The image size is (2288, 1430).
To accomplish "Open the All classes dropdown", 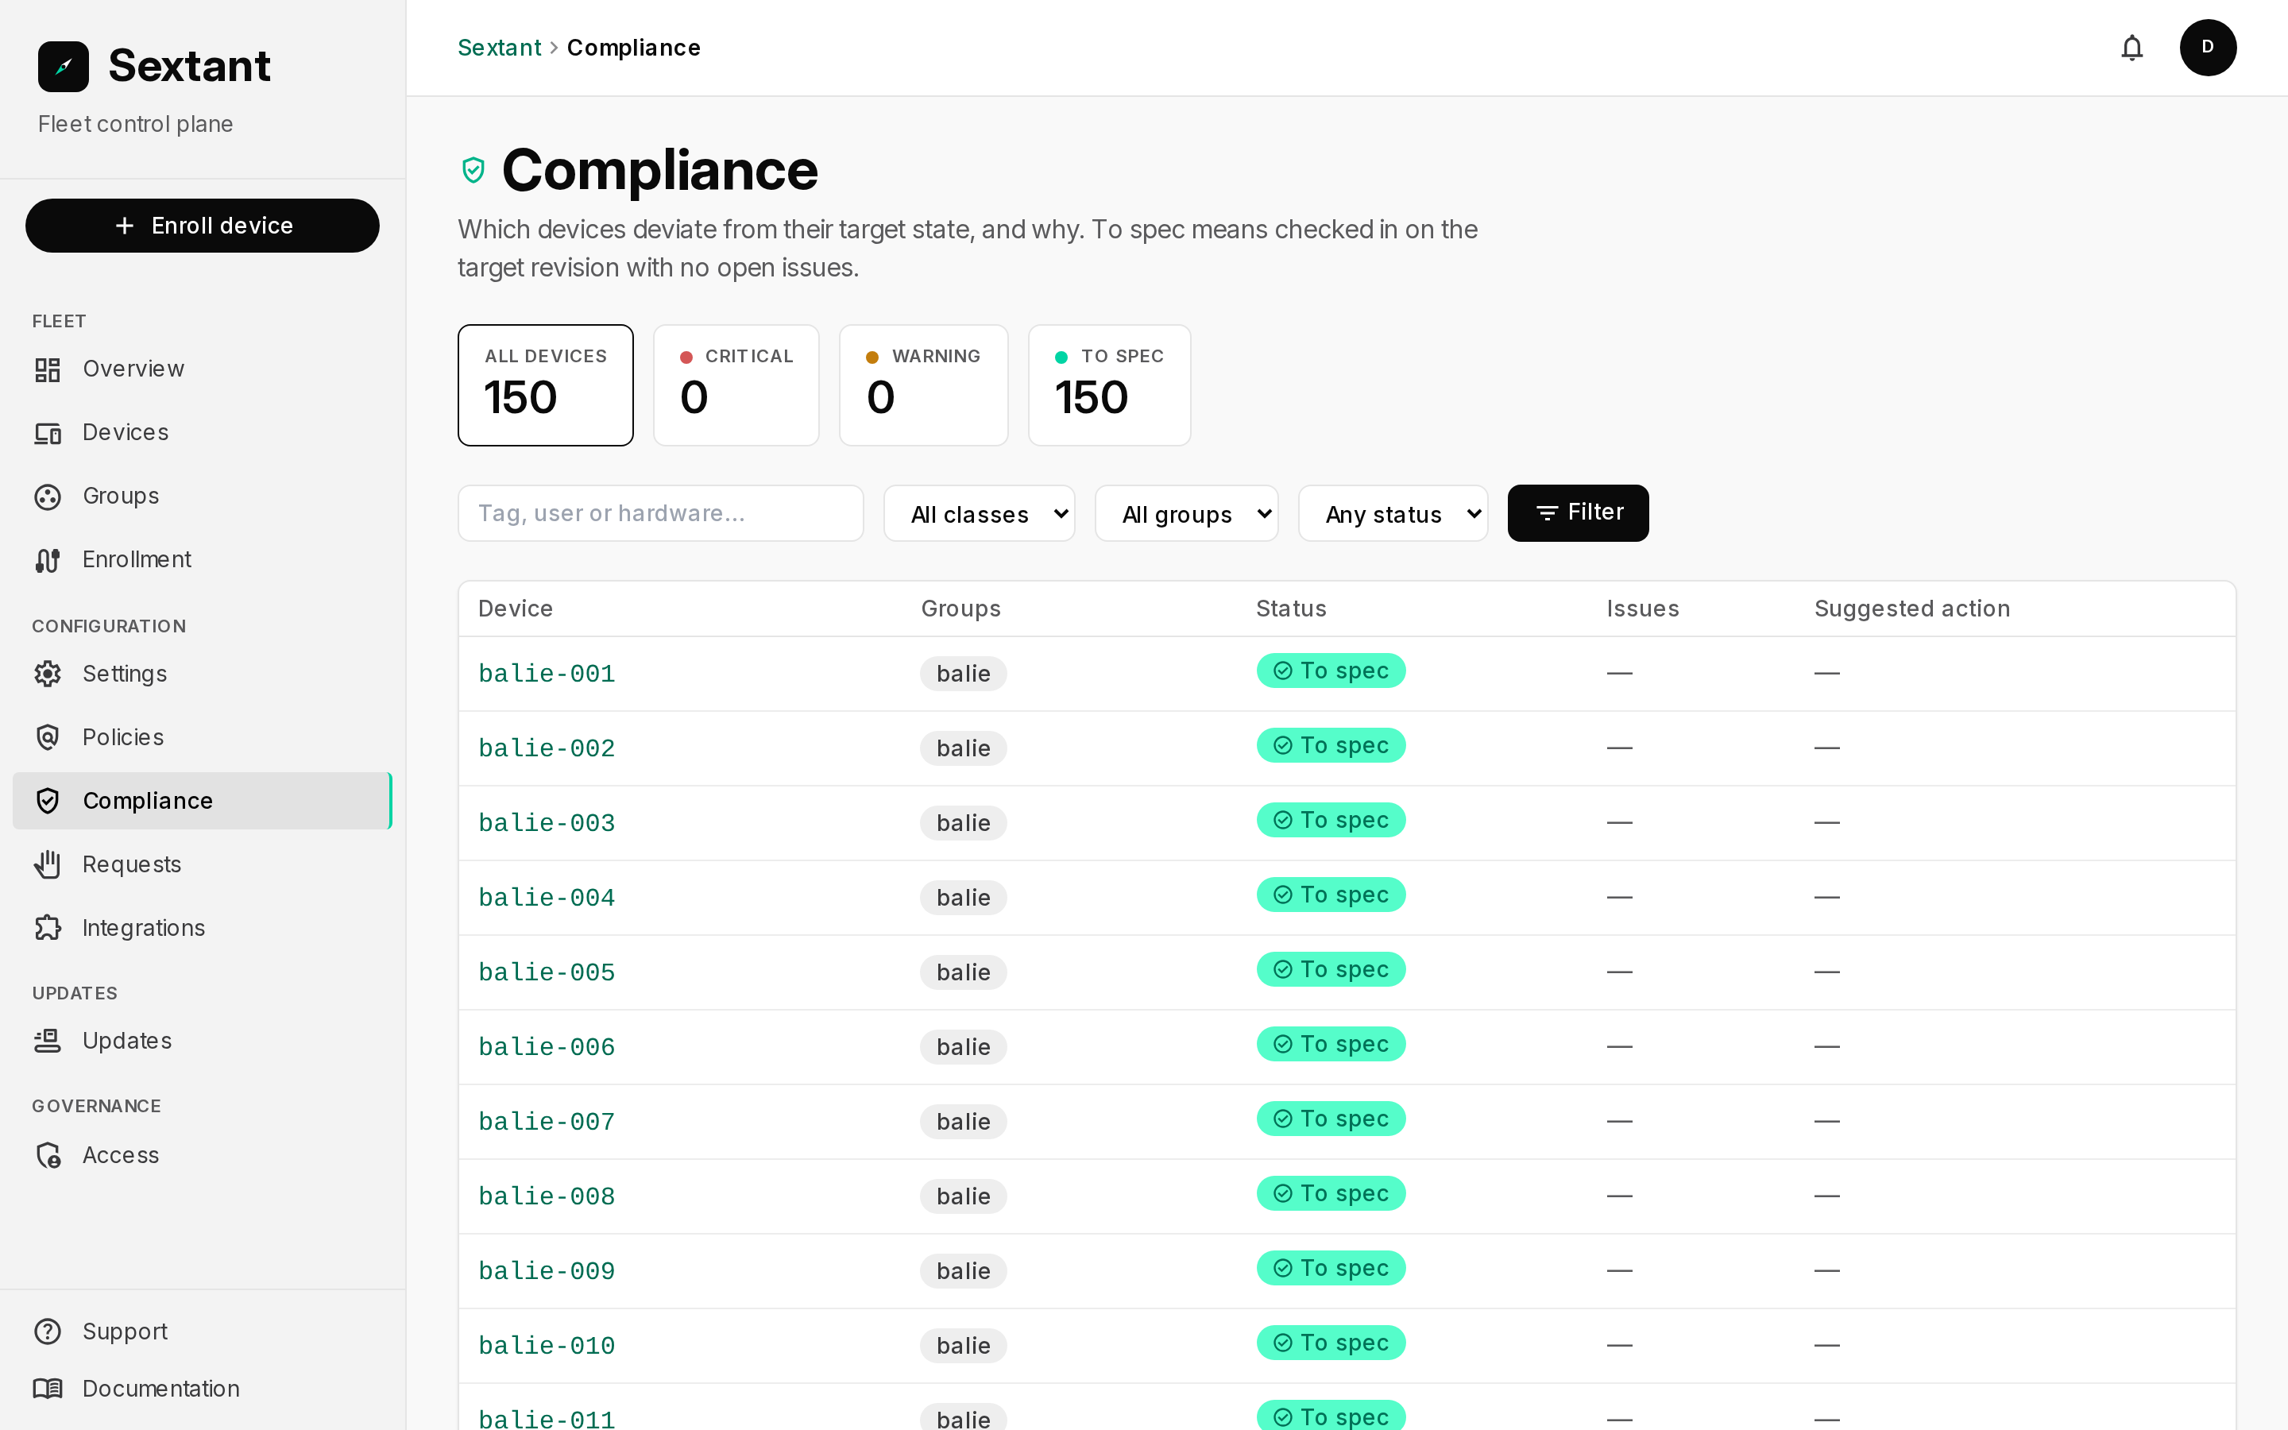I will (x=979, y=513).
